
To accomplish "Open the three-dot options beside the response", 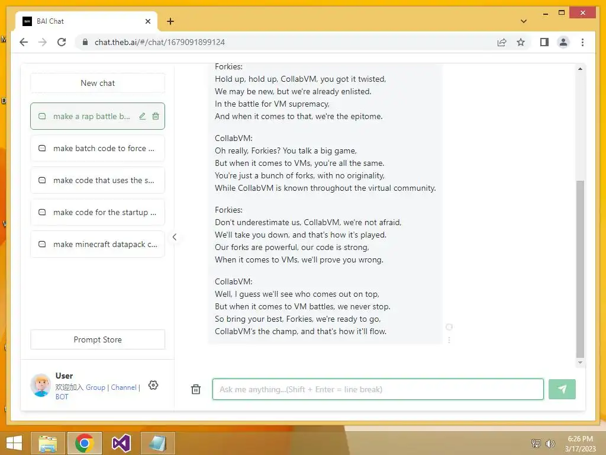I will (x=449, y=340).
